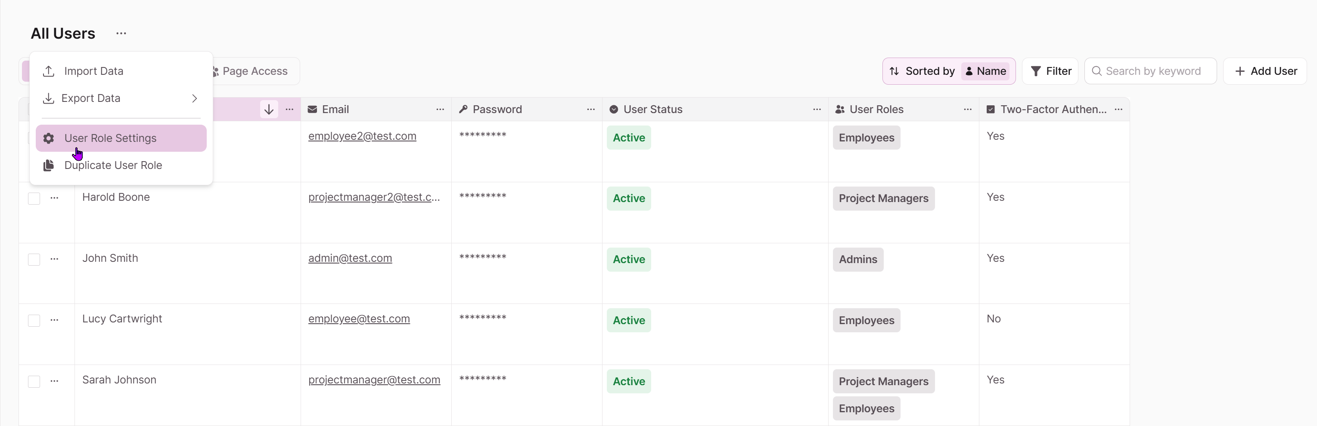Select the Sarah Johnson row checkbox
This screenshot has height=426, width=1317.
tap(34, 381)
